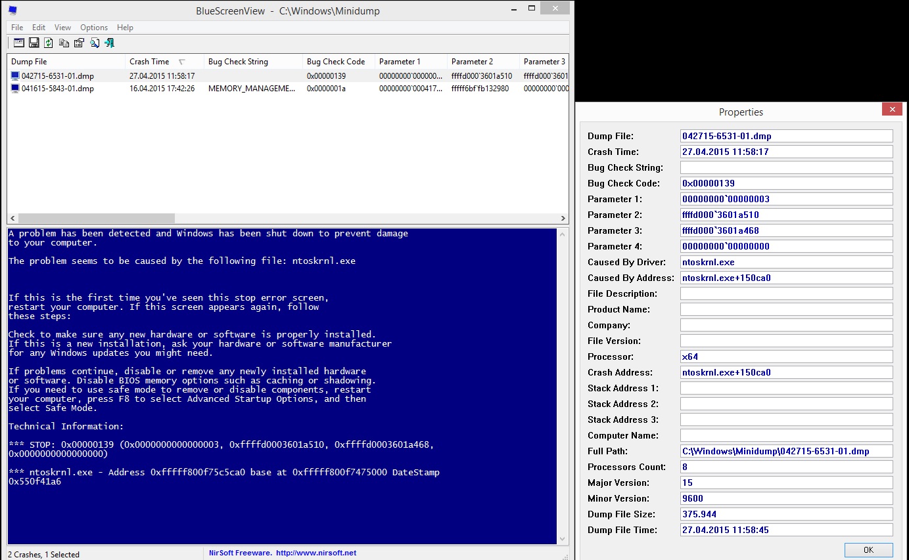Image resolution: width=909 pixels, height=560 pixels.
Task: Click the Parameter 2 field in Properties
Action: 787,215
